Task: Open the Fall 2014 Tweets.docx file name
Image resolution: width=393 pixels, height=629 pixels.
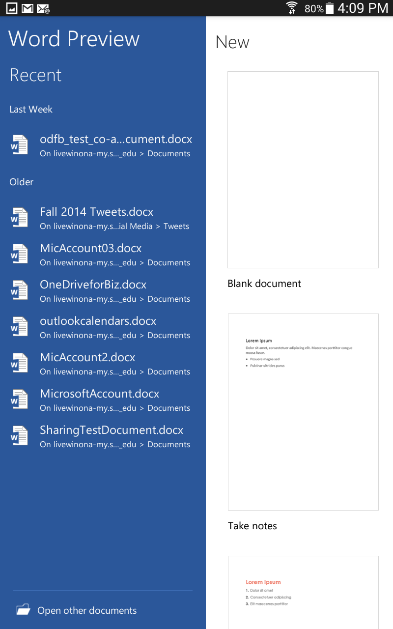Action: (97, 212)
